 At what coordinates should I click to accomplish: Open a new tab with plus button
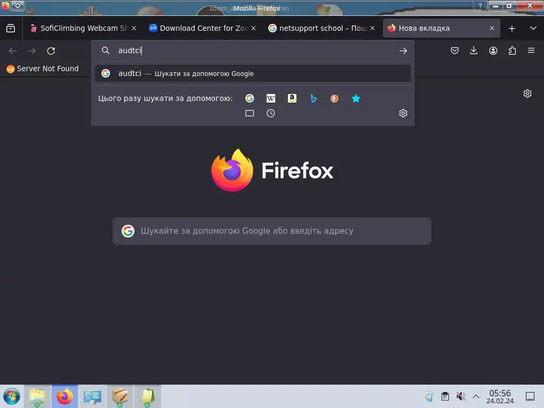tap(512, 29)
